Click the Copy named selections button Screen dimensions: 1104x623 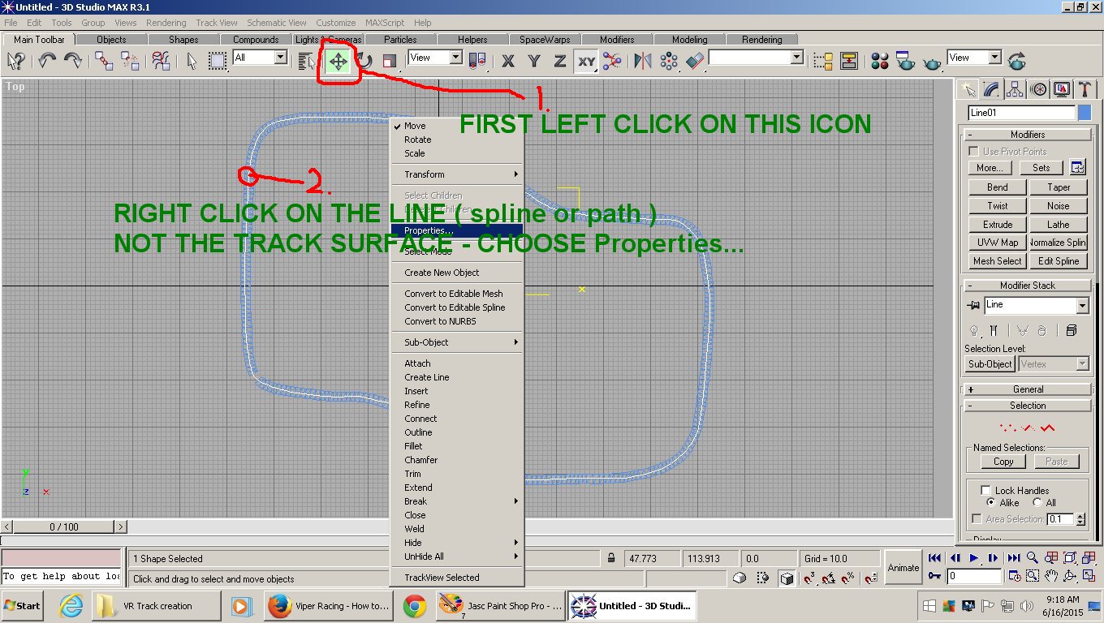point(1003,462)
